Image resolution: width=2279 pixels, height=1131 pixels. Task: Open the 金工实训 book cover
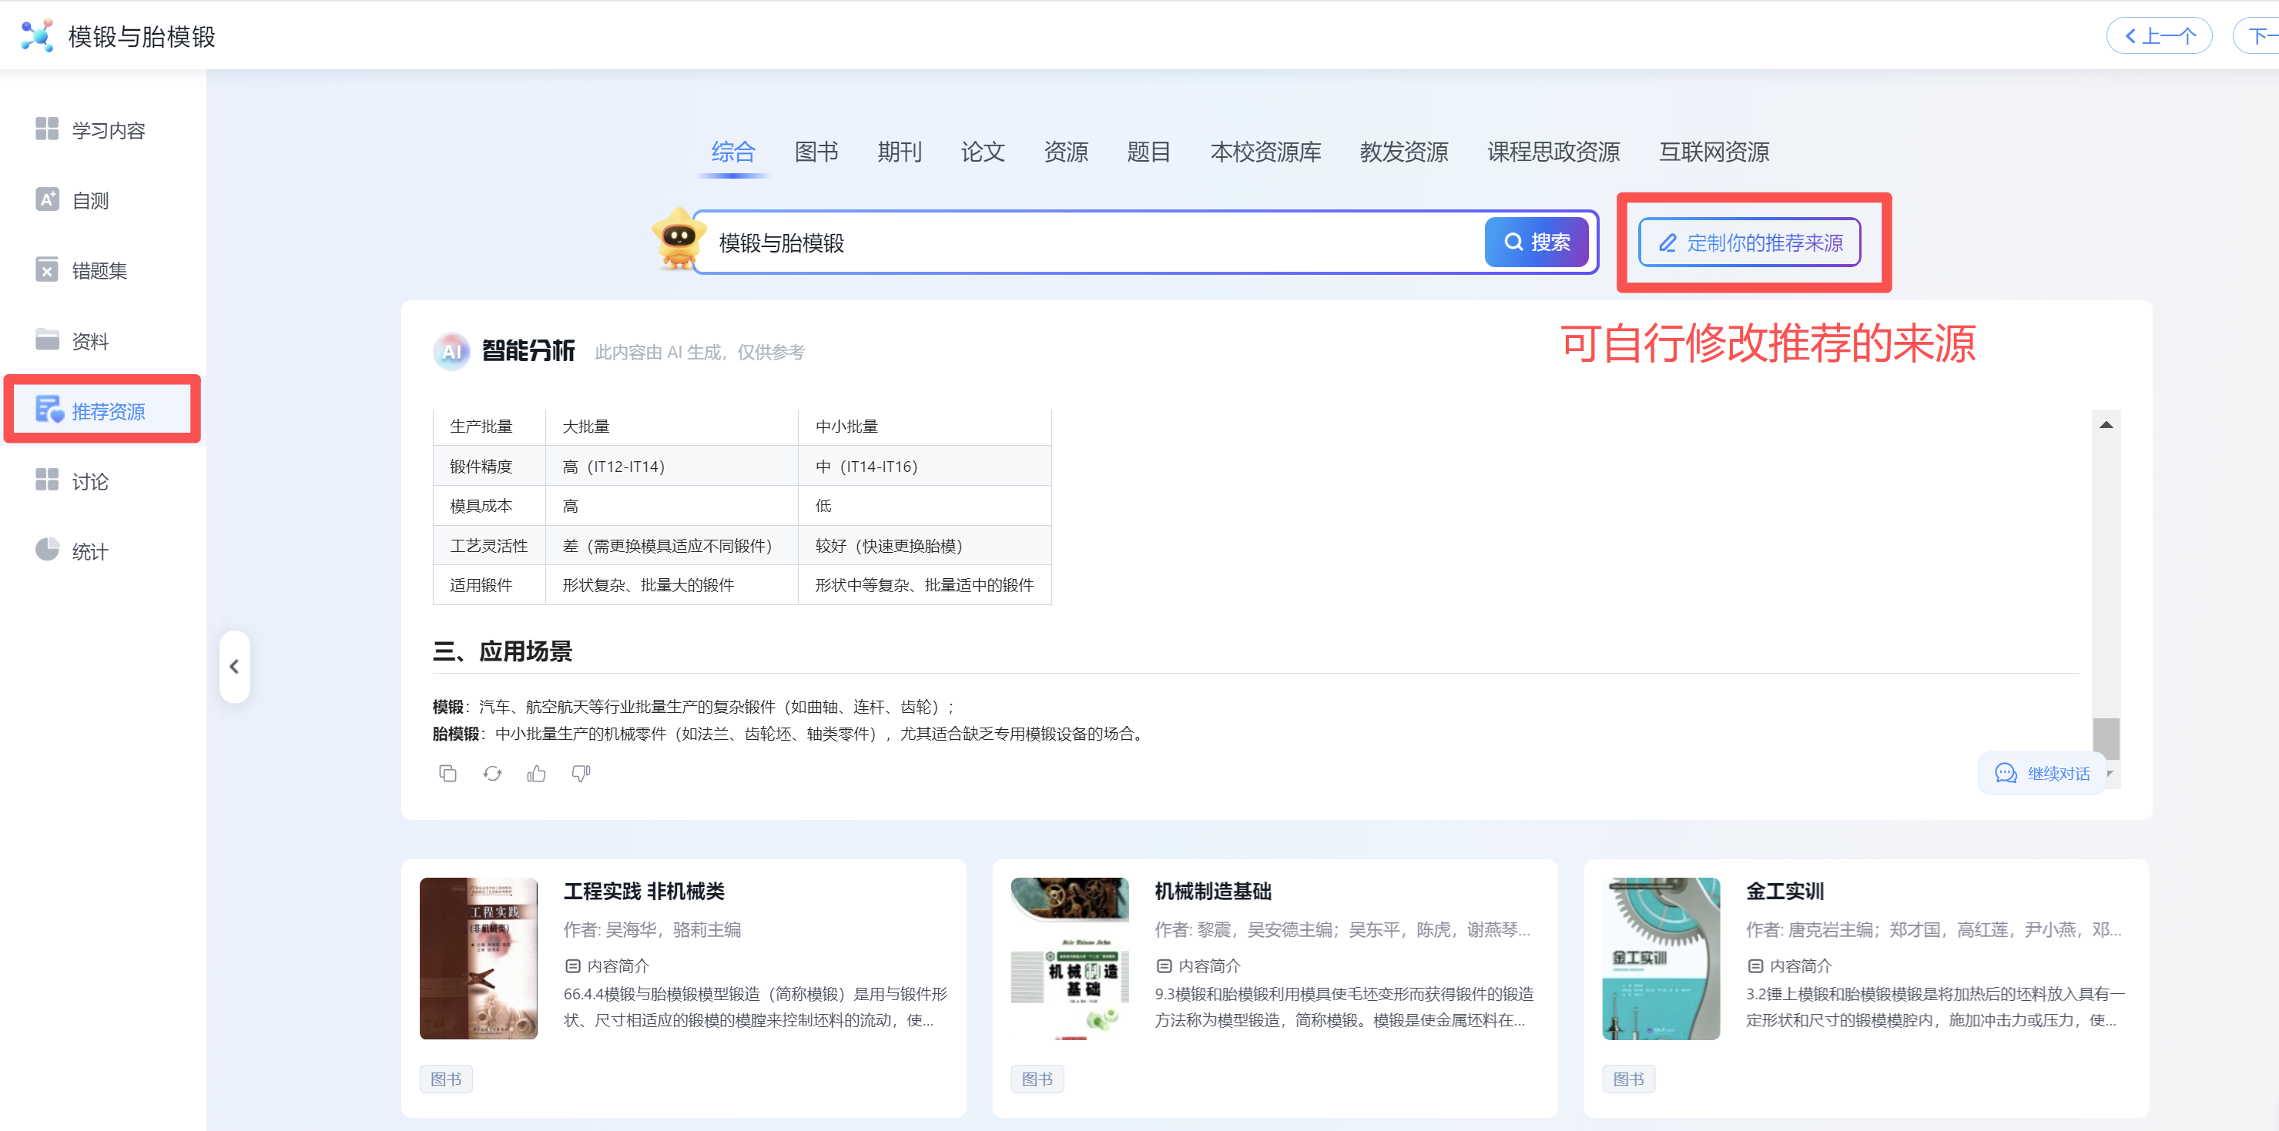(1661, 959)
